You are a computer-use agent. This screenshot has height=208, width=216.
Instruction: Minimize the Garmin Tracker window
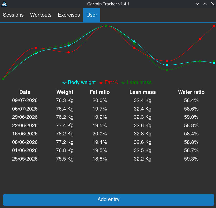pyautogui.click(x=197, y=4)
